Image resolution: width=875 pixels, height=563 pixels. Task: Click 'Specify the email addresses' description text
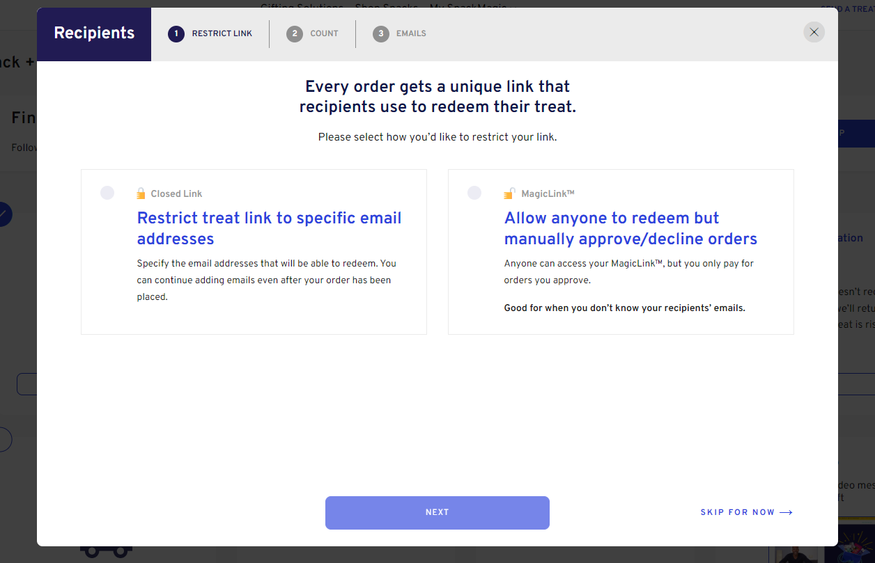[267, 280]
